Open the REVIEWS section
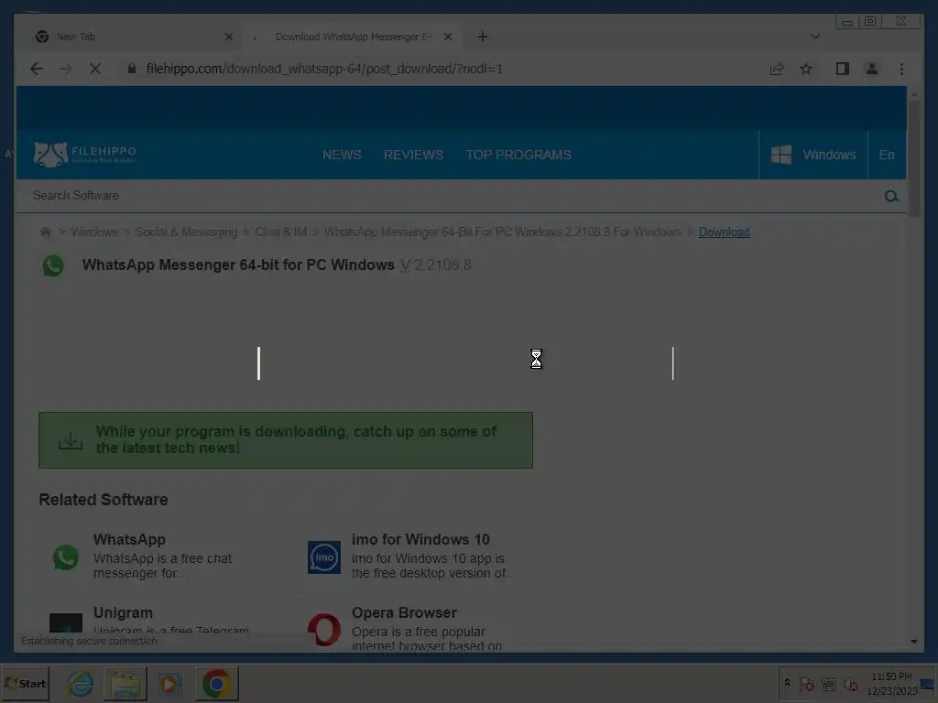This screenshot has width=938, height=703. [x=413, y=155]
